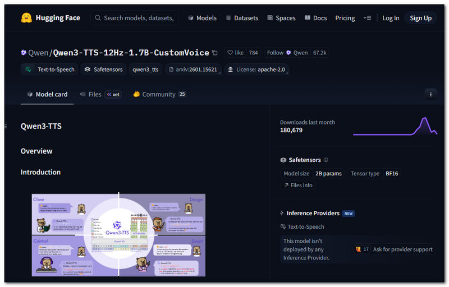This screenshot has height=287, width=449.
Task: Open the Files info button
Action: [x=298, y=185]
